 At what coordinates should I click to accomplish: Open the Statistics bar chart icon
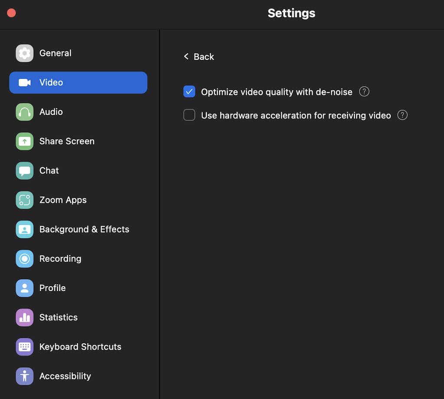click(x=24, y=317)
